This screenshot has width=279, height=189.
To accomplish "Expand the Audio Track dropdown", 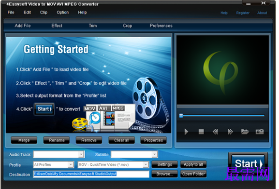I will point(81,154).
